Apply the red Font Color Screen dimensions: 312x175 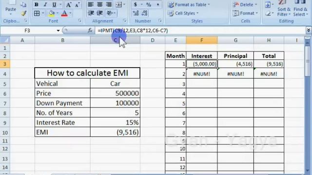[x=64, y=13]
